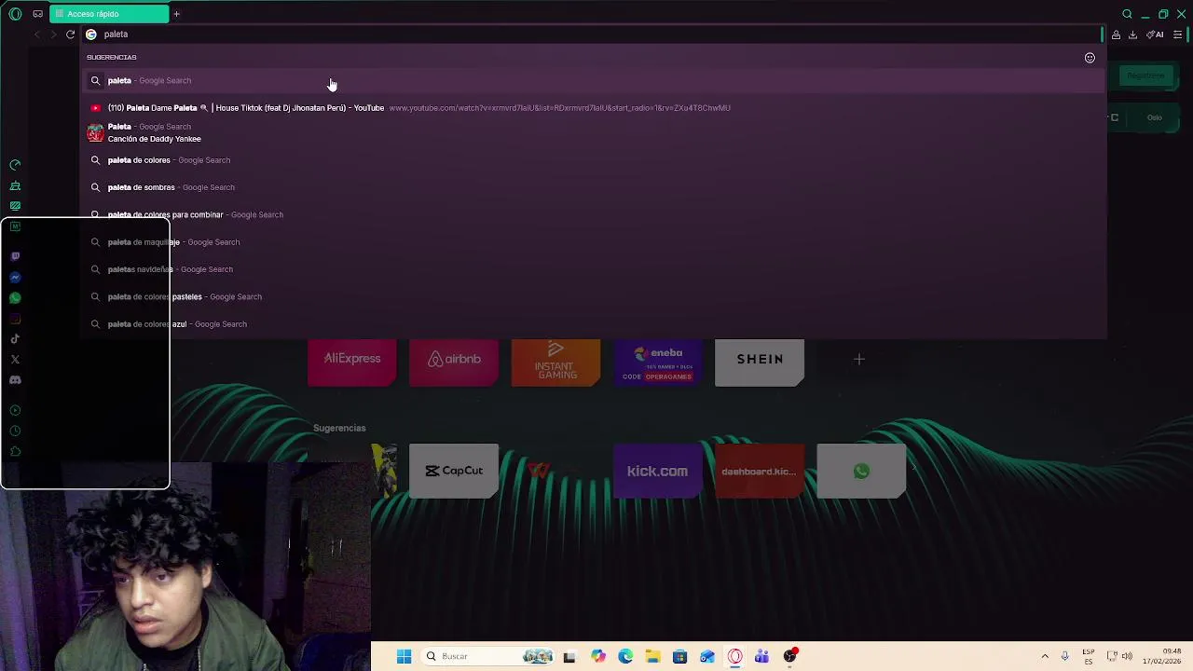Open the Instant Gaming speed dial tile

tap(555, 362)
